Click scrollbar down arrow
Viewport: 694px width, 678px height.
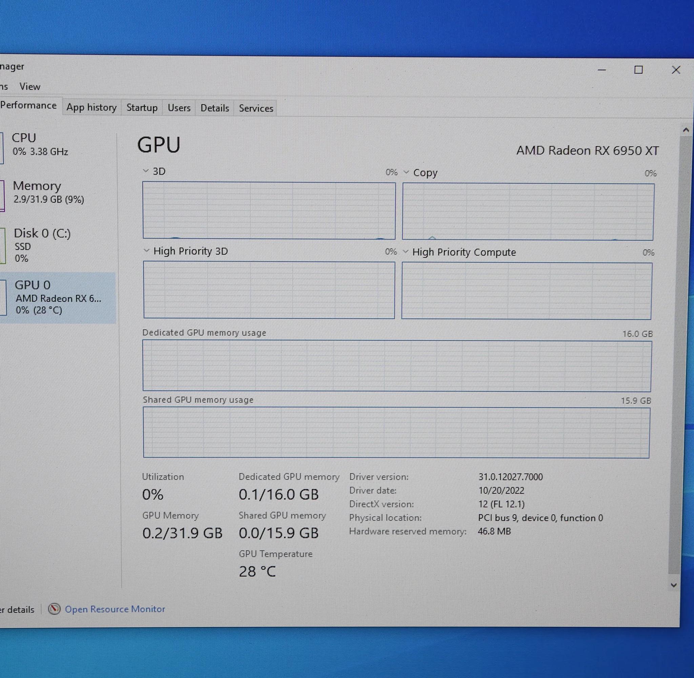673,585
